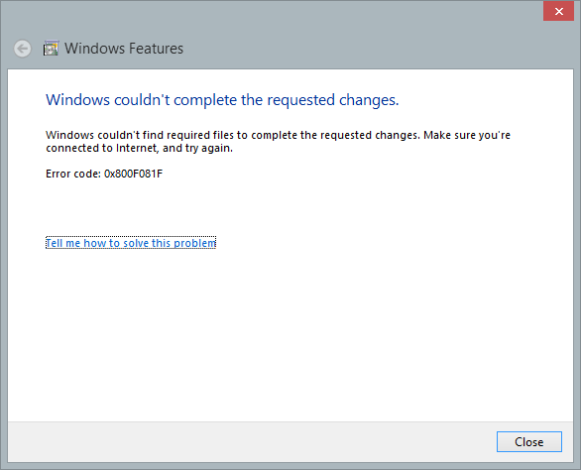The image size is (581, 470).
Task: Click the word 'requested' in the blue heading
Action: 300,100
